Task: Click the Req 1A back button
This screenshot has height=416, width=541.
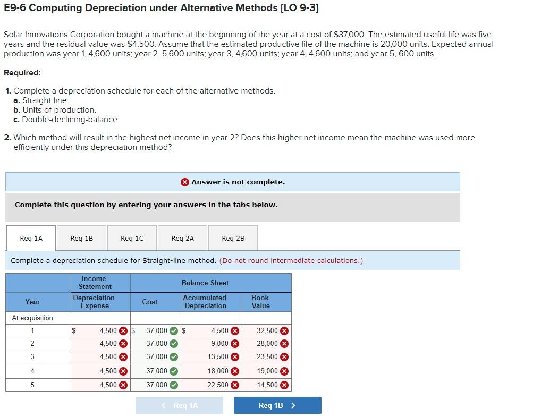Action: click(x=179, y=405)
